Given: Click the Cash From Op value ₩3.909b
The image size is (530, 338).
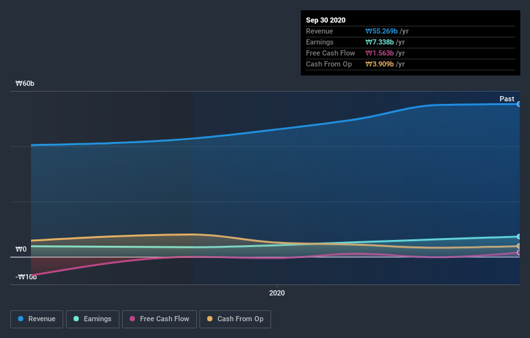Looking at the screenshot, I should click(x=379, y=64).
